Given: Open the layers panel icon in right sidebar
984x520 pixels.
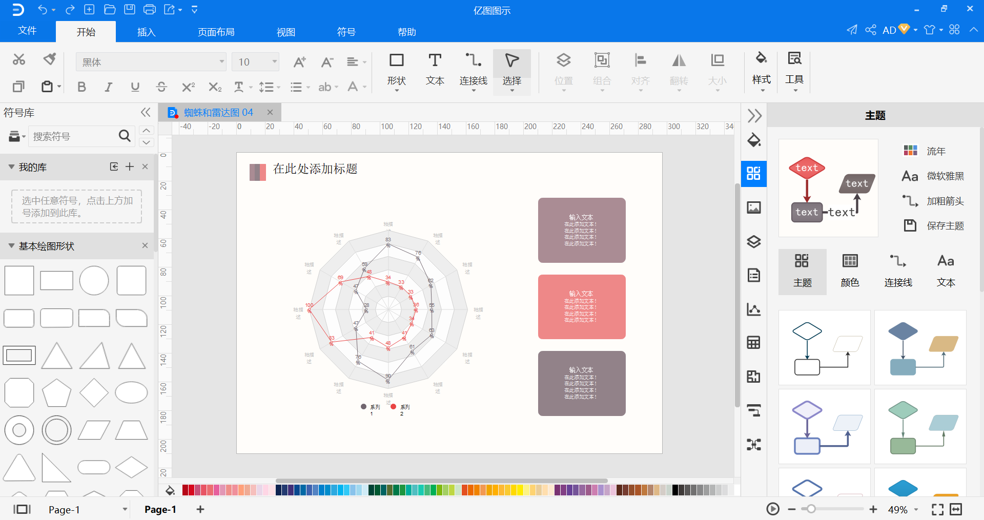Looking at the screenshot, I should (754, 241).
